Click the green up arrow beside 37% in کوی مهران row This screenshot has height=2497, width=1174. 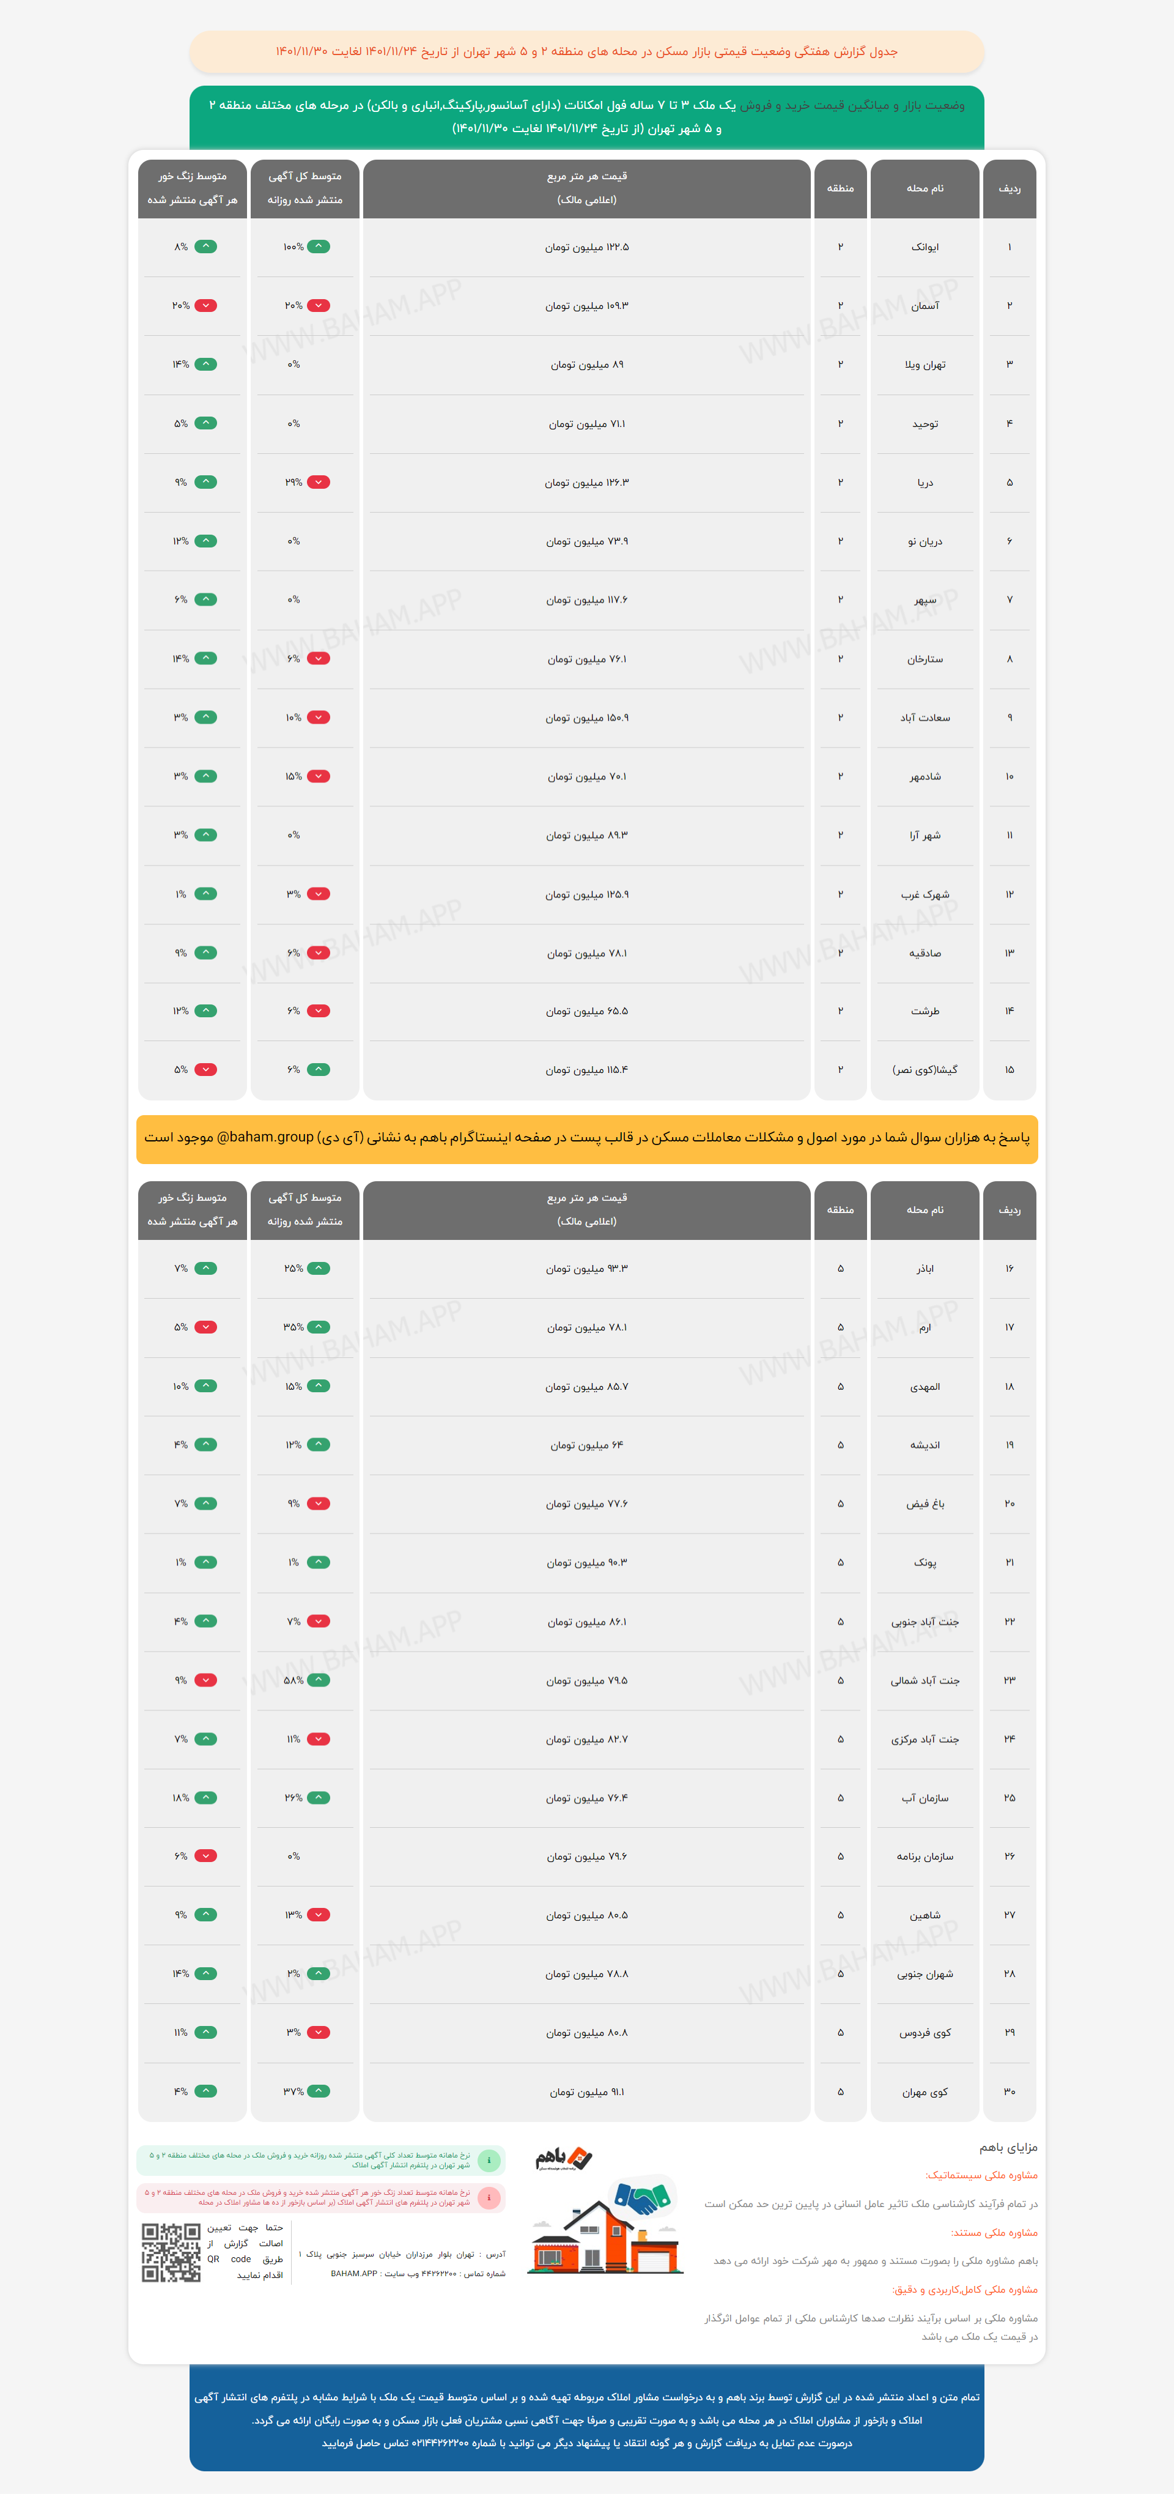(319, 2091)
